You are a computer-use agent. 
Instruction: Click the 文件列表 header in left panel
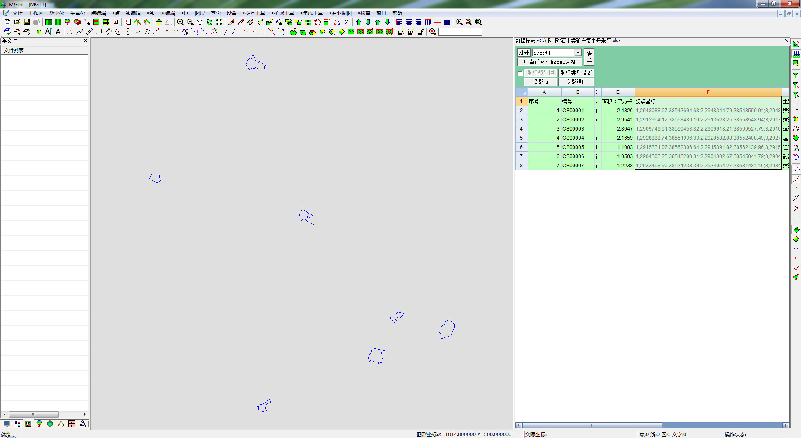[45, 50]
